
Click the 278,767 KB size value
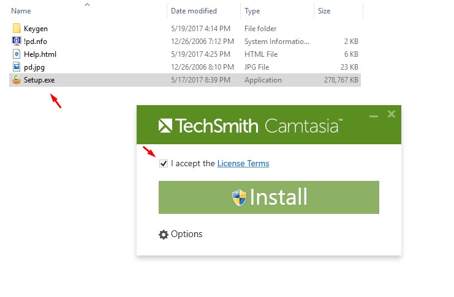[341, 80]
